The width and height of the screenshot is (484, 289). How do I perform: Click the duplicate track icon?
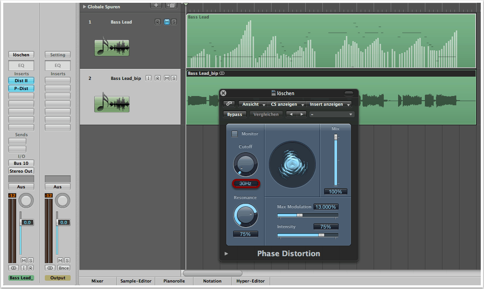(171, 5)
